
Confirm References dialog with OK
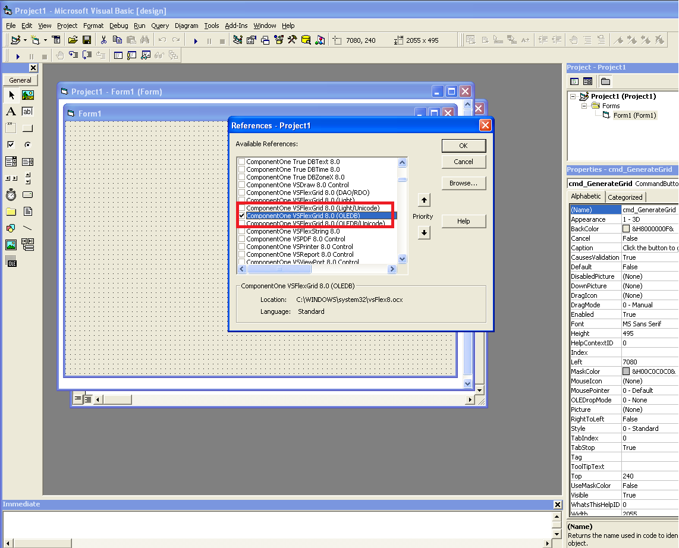pos(463,146)
